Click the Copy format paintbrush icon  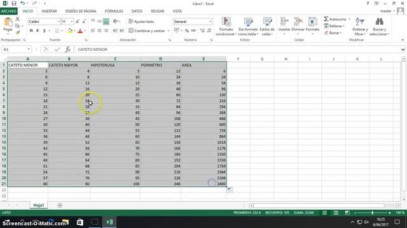coord(18,32)
